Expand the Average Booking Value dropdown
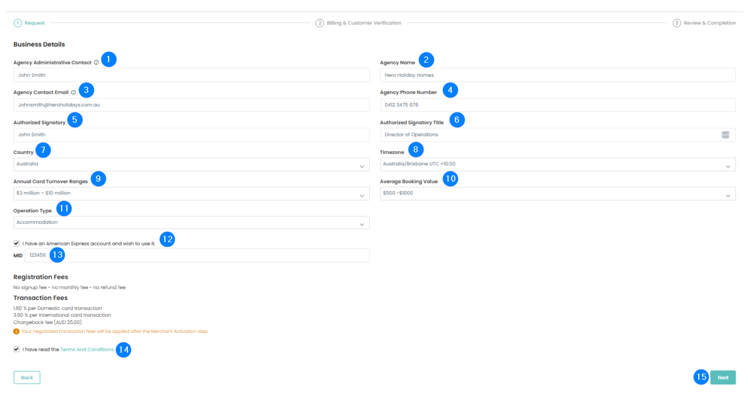The width and height of the screenshot is (748, 394). tap(557, 193)
